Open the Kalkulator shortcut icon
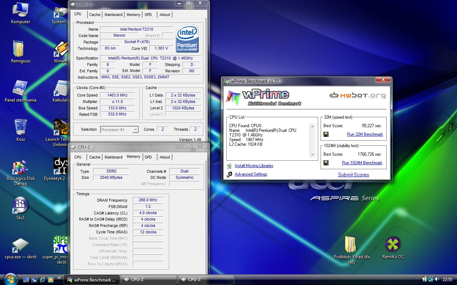Image resolution: width=457 pixels, height=285 pixels. point(61,88)
